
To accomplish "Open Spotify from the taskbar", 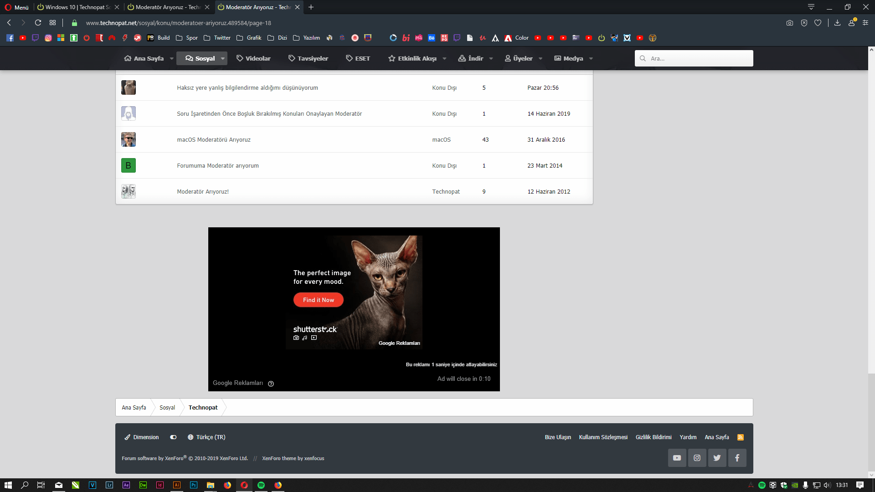I will (x=261, y=485).
